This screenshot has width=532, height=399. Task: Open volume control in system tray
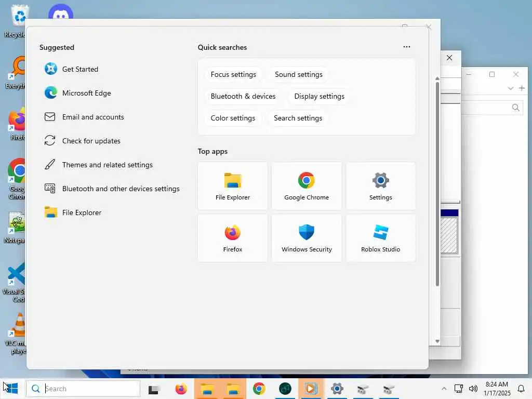[x=473, y=389]
